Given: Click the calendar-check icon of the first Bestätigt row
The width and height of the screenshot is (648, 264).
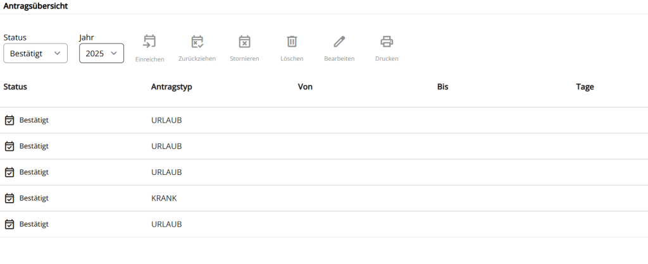Looking at the screenshot, I should click(x=9, y=120).
